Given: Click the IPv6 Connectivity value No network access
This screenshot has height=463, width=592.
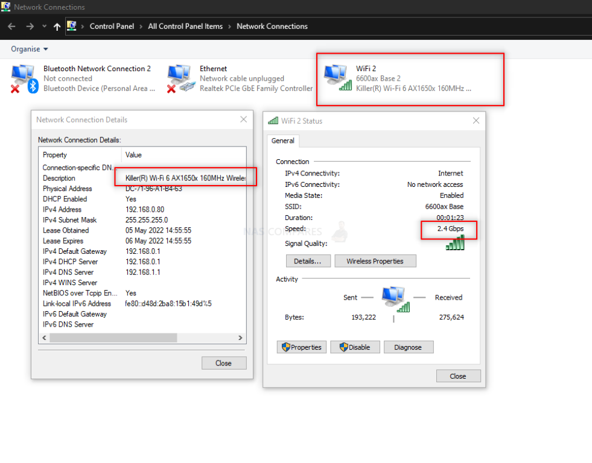Looking at the screenshot, I should click(435, 184).
